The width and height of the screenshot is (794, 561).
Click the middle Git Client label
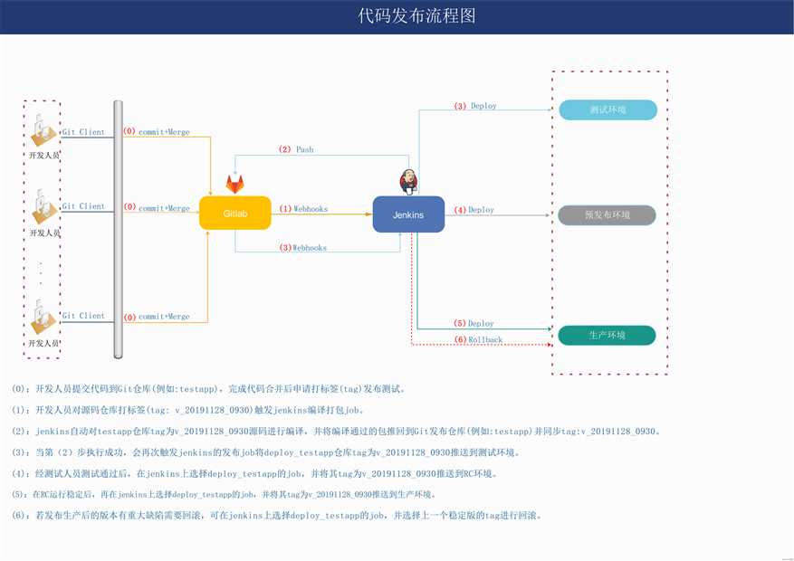click(x=83, y=206)
